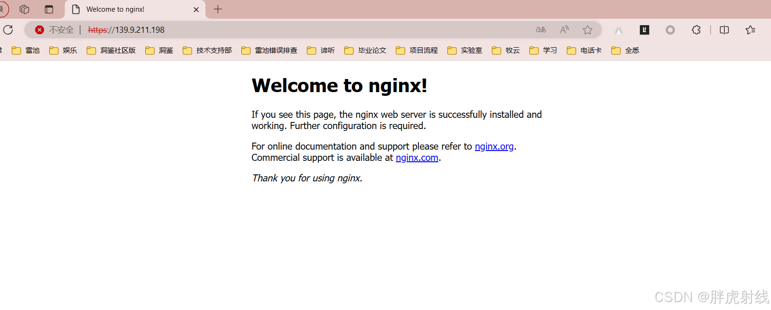Reload the page with the refresh icon

pos(8,30)
